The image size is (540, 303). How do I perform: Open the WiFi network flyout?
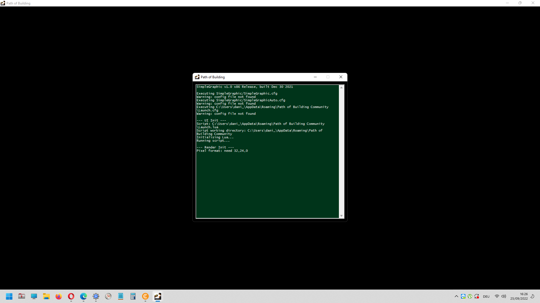coord(496,296)
